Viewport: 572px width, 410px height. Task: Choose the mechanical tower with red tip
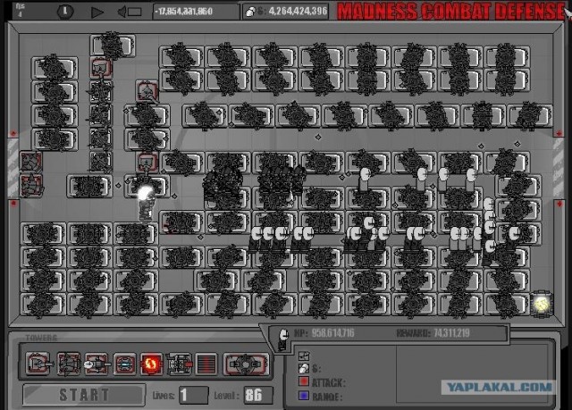[x=179, y=364]
